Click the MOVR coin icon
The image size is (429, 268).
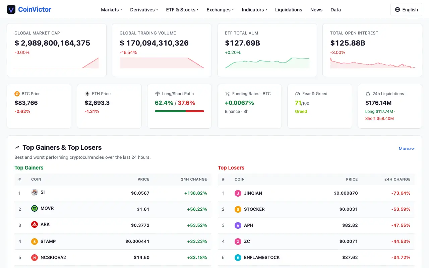tap(35, 208)
